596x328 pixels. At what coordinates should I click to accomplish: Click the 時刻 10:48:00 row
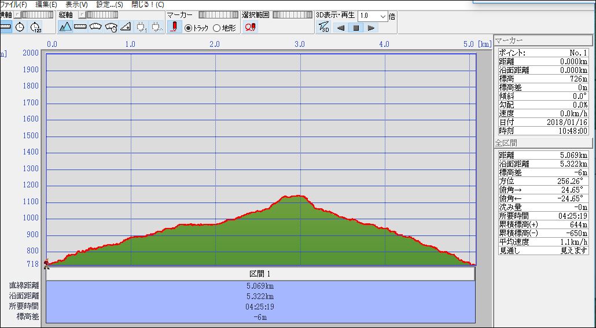click(x=543, y=131)
